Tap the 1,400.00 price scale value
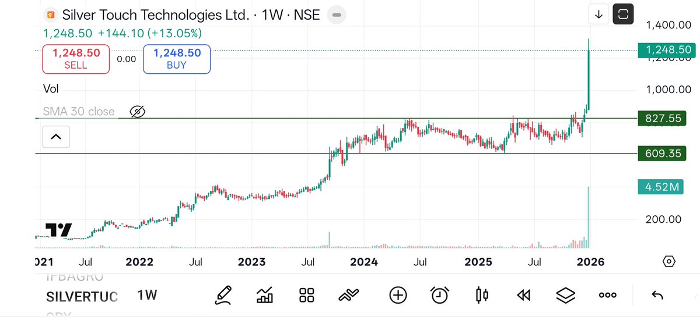700x317 pixels. pos(668,24)
